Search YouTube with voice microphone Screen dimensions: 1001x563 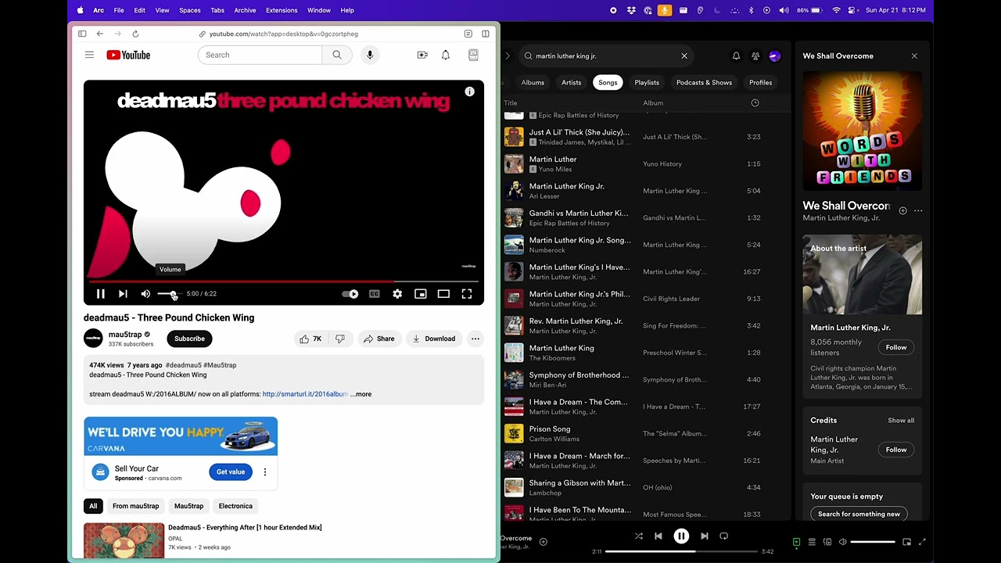coord(370,55)
